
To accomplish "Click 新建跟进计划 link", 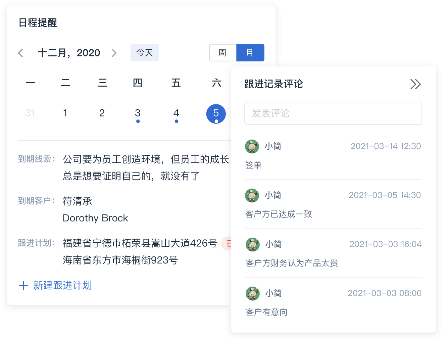I will [55, 285].
